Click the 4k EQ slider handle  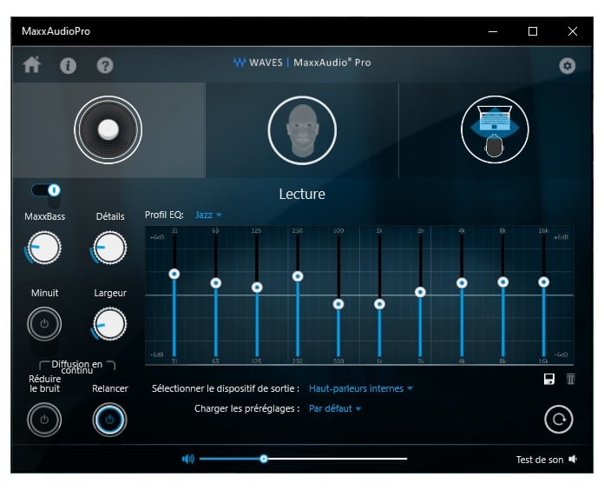462,283
